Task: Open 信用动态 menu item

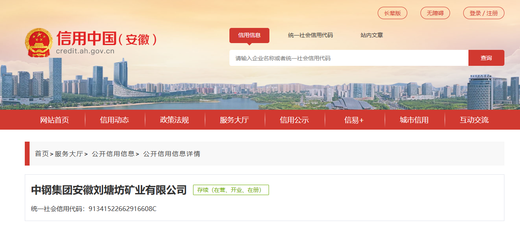Action: point(115,120)
